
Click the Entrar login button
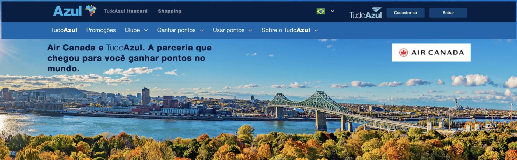tap(448, 13)
